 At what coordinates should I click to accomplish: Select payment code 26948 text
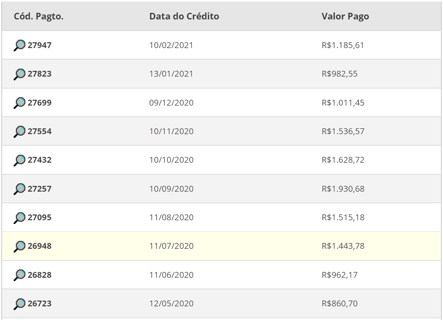click(x=40, y=246)
